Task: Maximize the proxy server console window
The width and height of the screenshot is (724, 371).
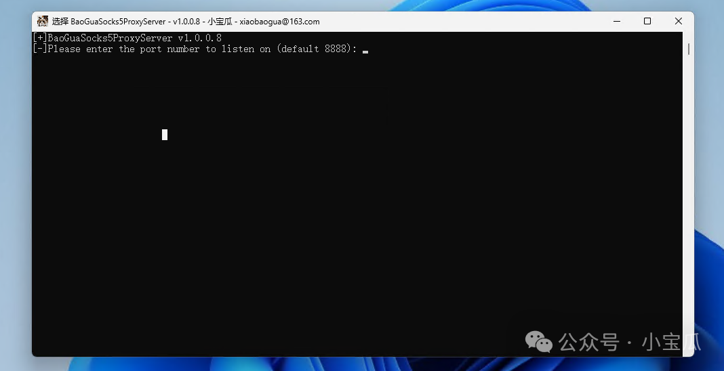Action: point(647,22)
